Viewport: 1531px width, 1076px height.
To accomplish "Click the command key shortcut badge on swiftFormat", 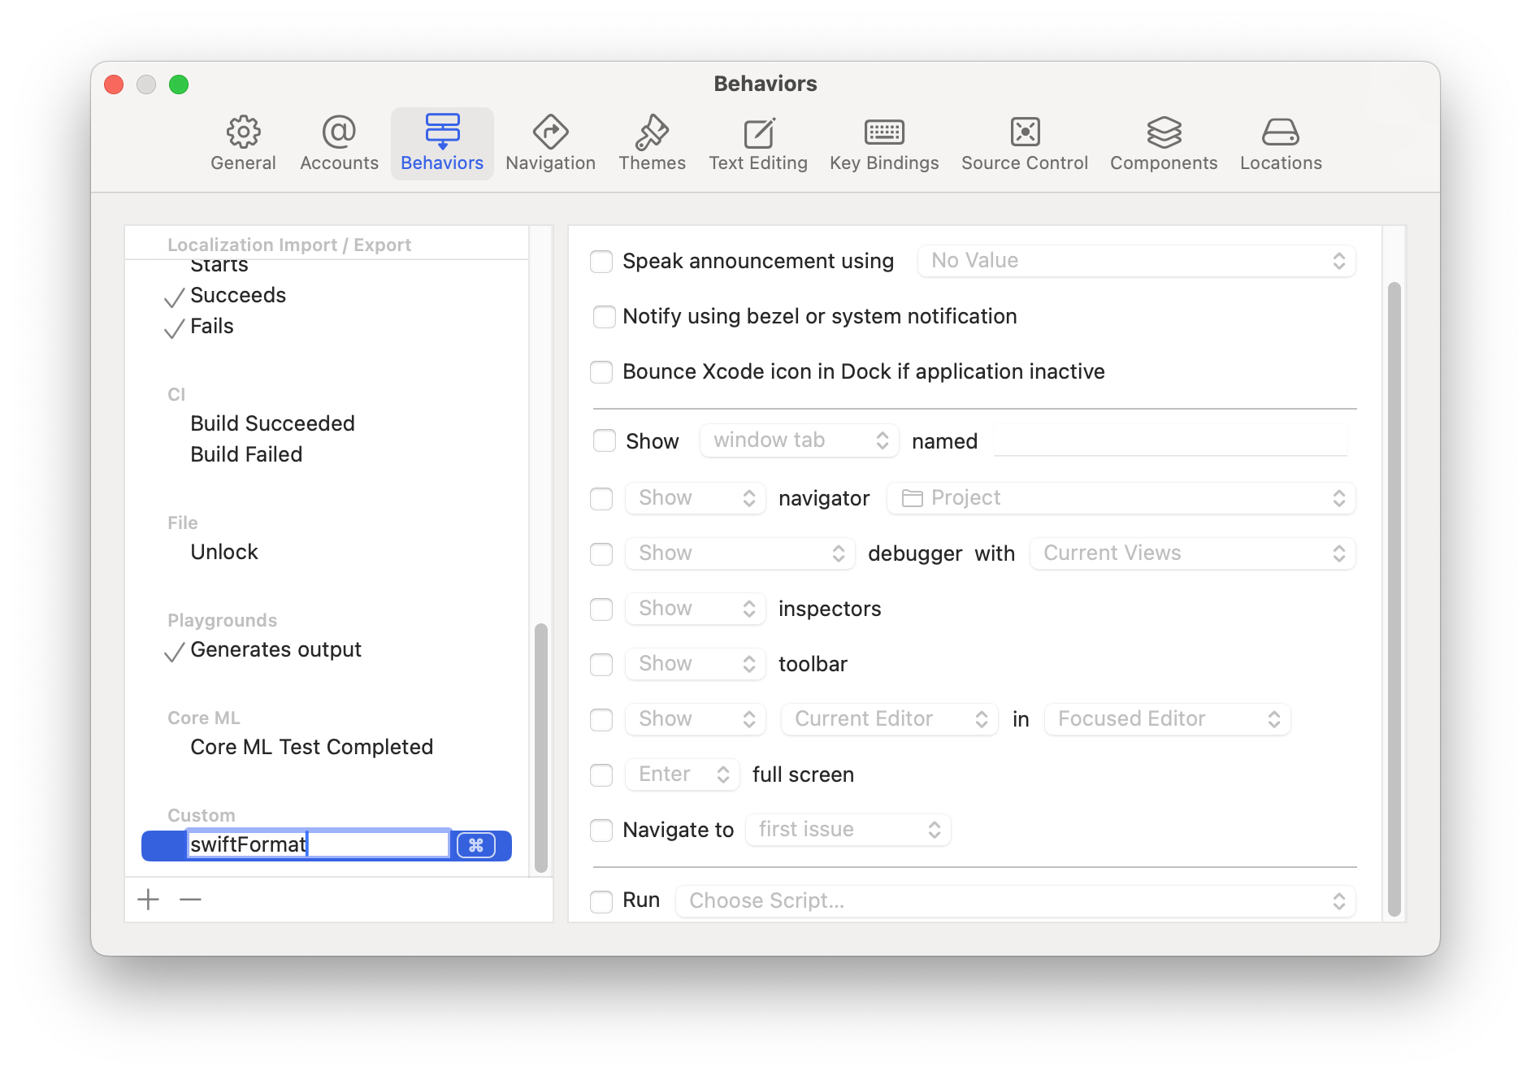I will [476, 845].
